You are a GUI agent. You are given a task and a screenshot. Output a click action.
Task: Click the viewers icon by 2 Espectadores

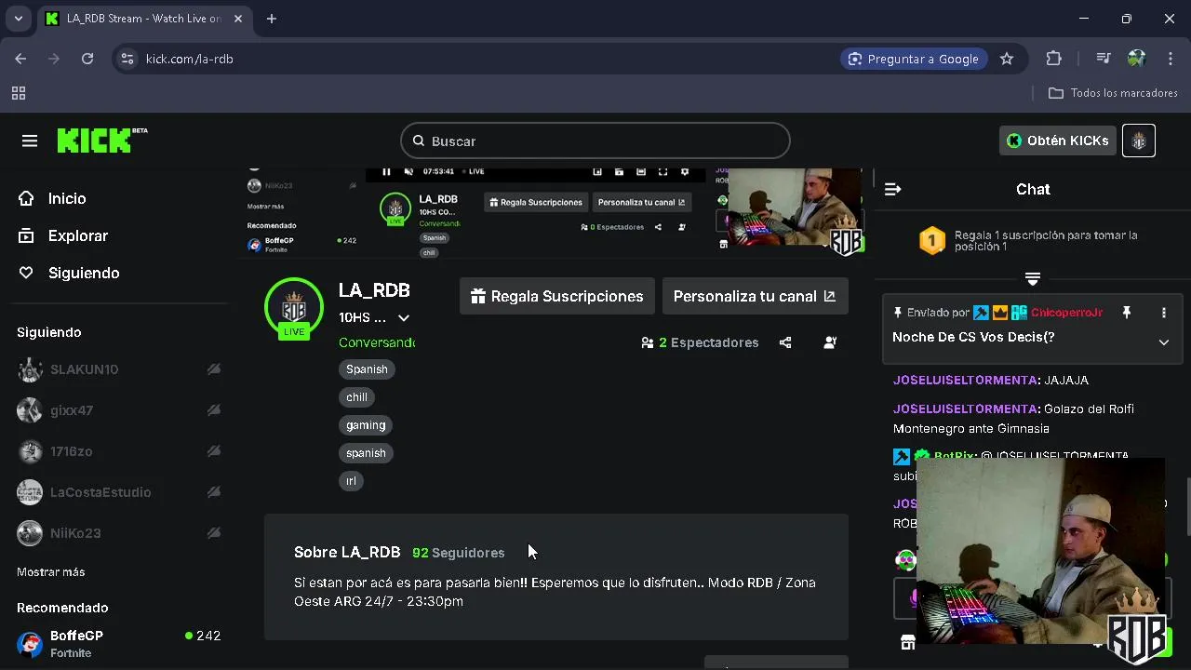[x=648, y=342]
